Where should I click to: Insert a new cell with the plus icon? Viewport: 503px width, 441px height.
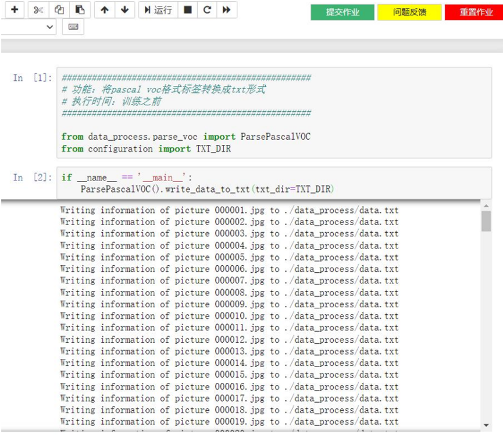pyautogui.click(x=15, y=10)
